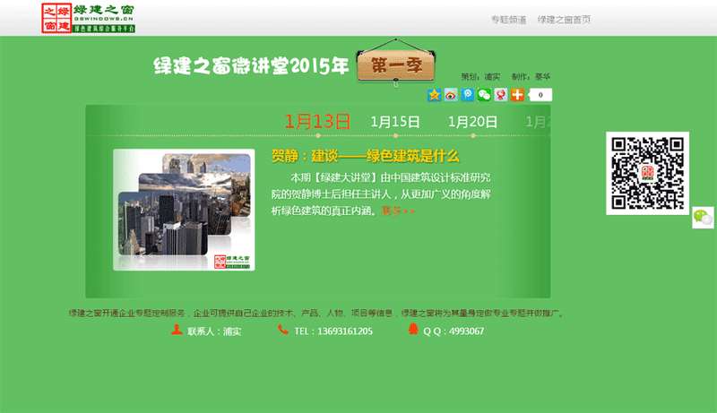Open 专题频道 in top navigation

pyautogui.click(x=508, y=20)
